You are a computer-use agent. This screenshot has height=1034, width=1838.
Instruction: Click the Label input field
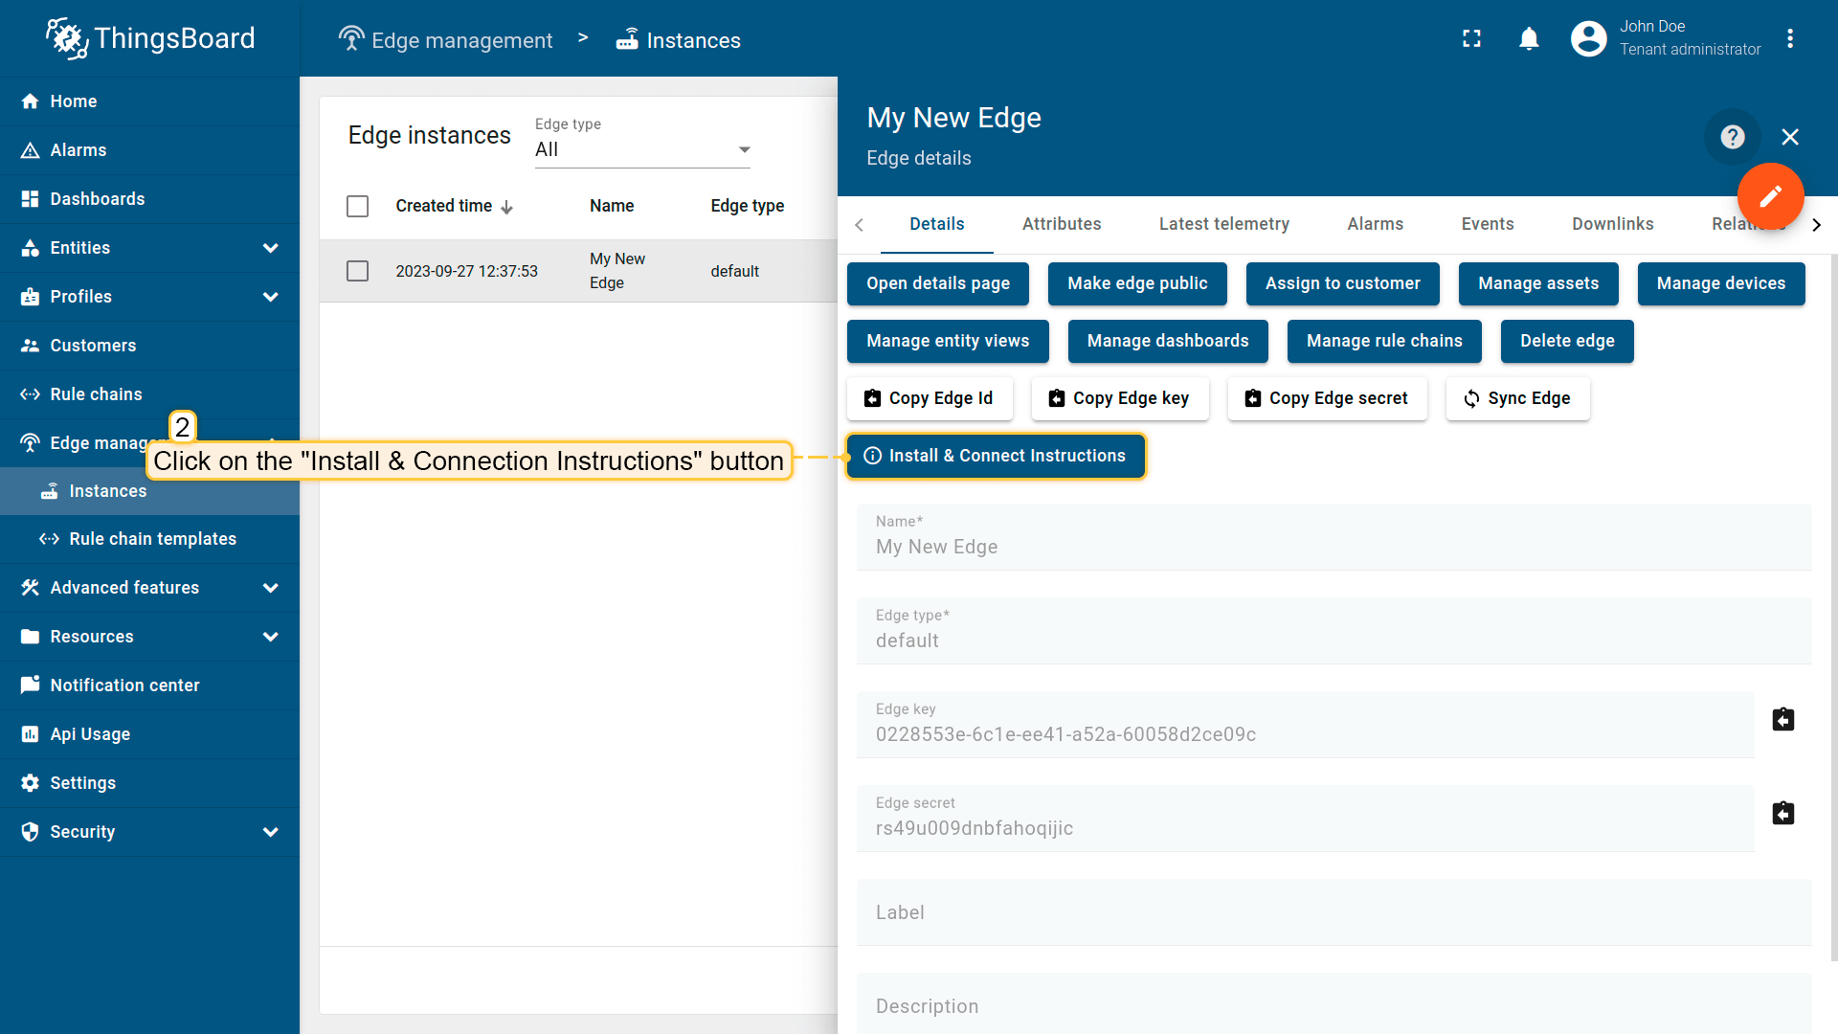pyautogui.click(x=1334, y=912)
